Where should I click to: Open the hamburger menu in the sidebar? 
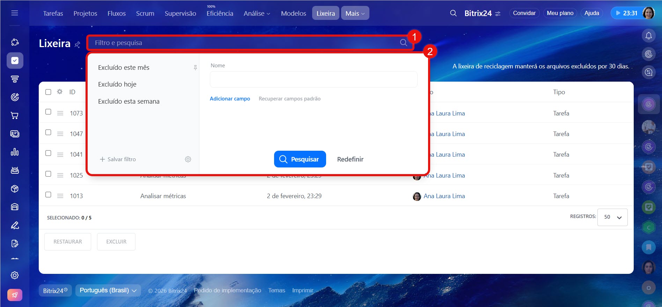click(x=15, y=13)
